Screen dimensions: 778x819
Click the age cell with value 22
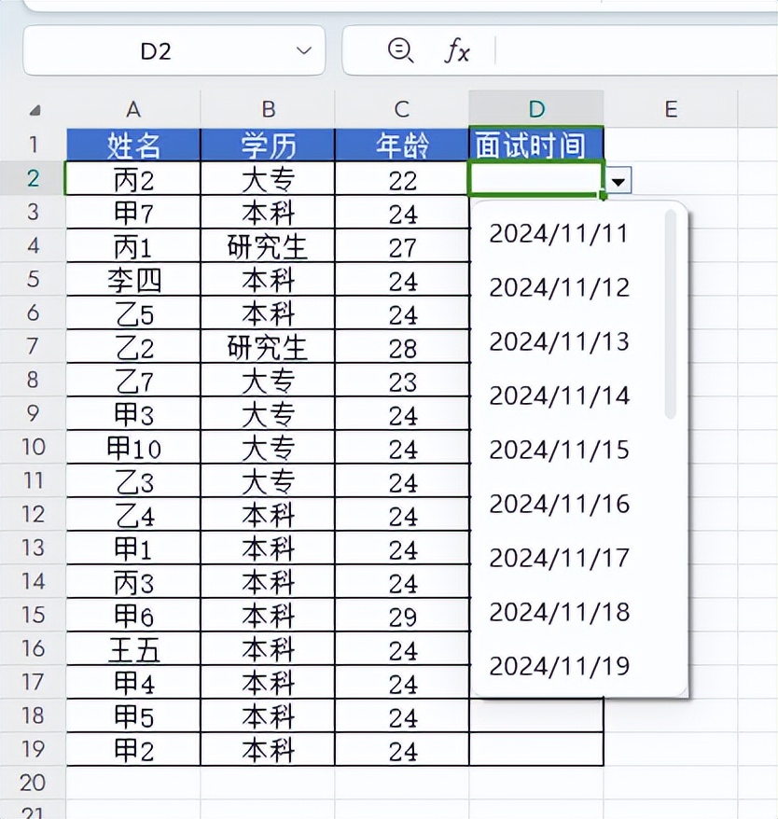pyautogui.click(x=402, y=179)
